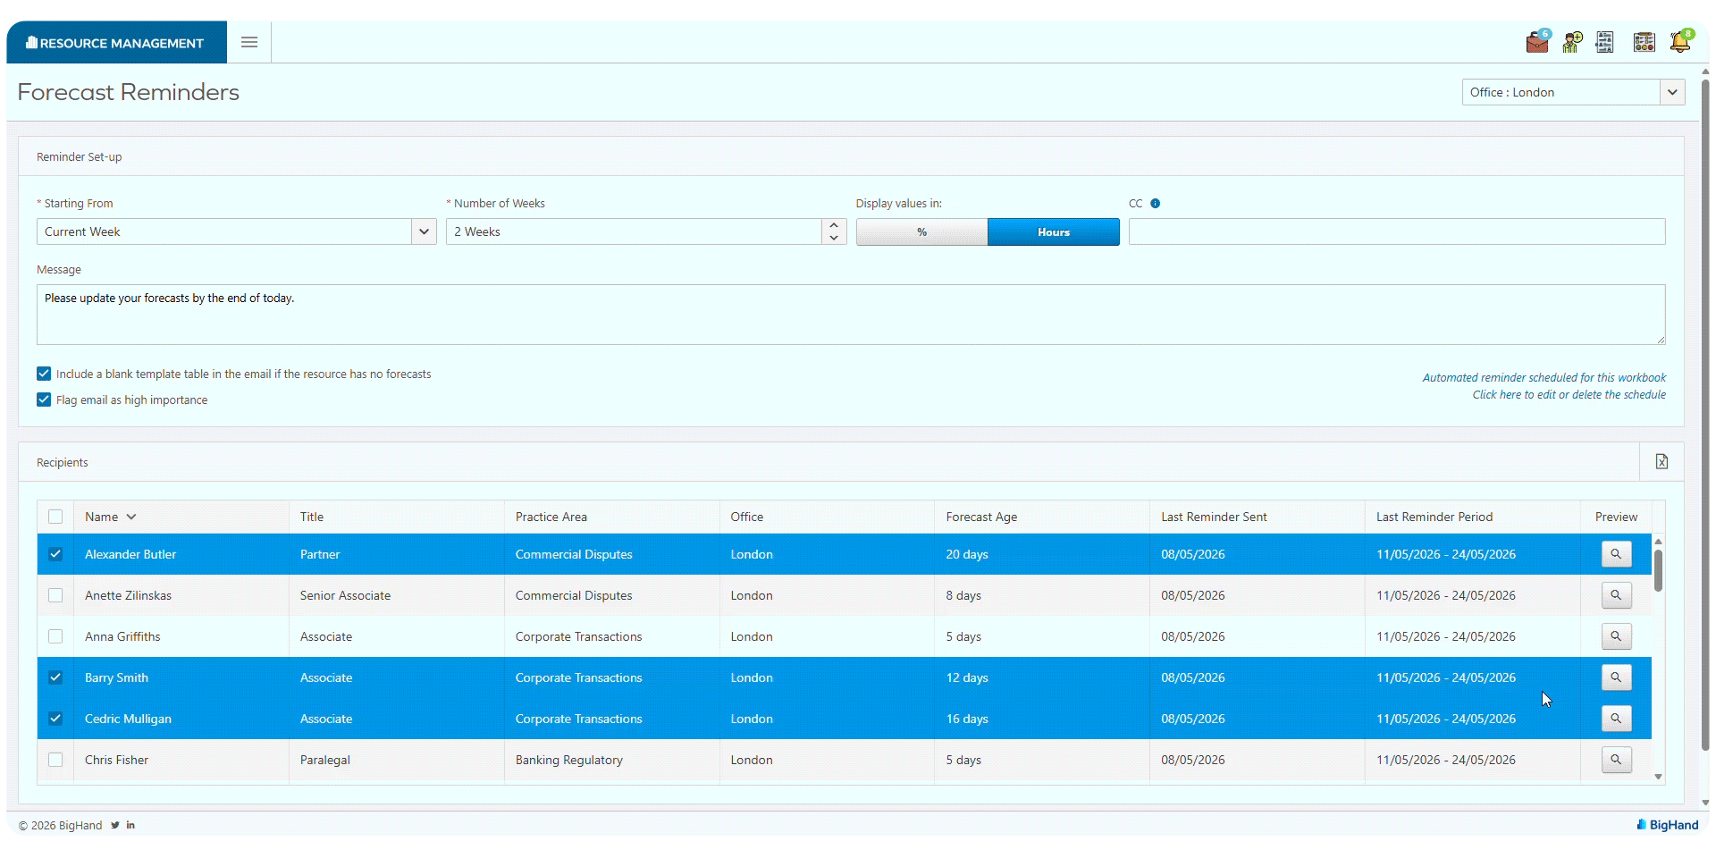This screenshot has width=1716, height=858.
Task: Check Anna Griffiths row checkbox
Action: (55, 636)
